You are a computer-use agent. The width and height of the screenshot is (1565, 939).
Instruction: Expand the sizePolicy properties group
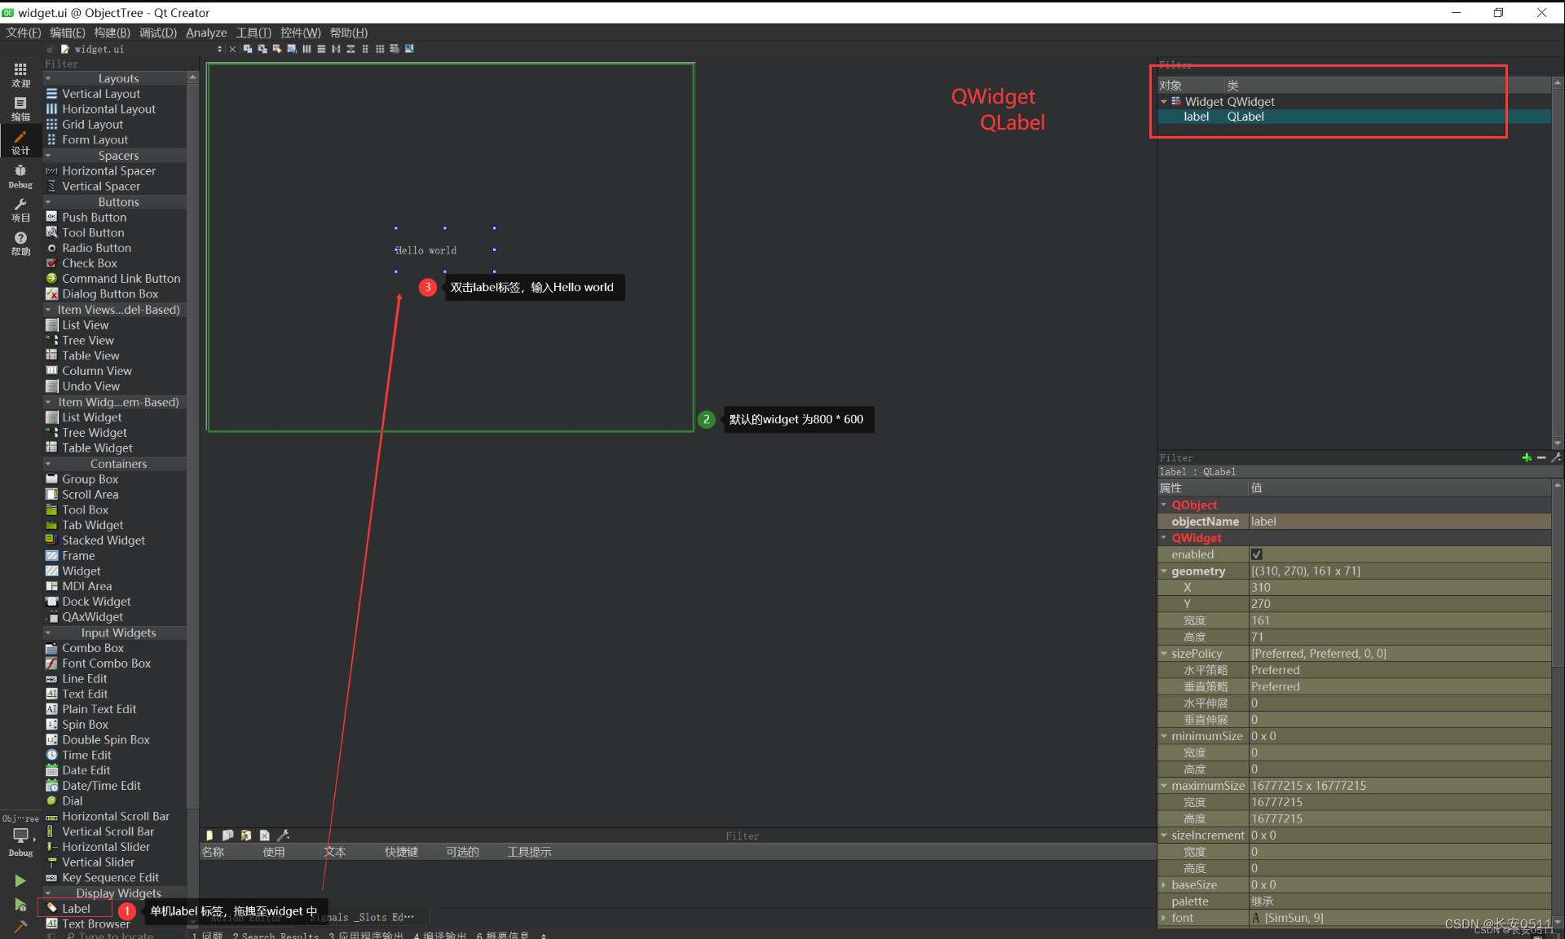[1166, 654]
